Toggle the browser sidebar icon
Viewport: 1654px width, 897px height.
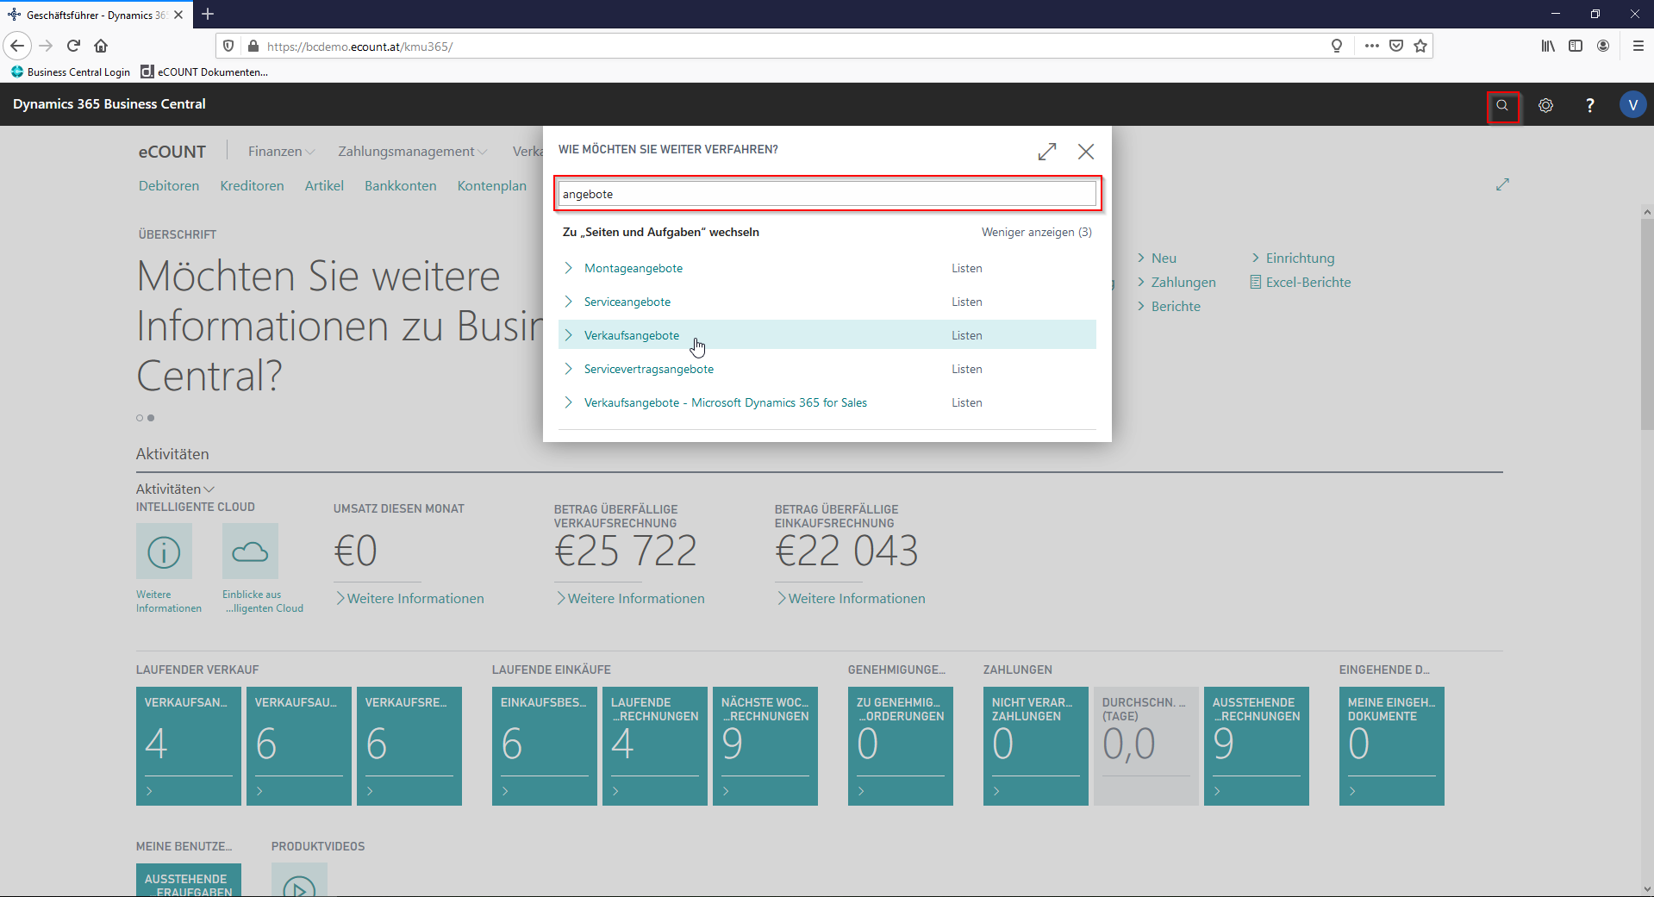pyautogui.click(x=1576, y=46)
